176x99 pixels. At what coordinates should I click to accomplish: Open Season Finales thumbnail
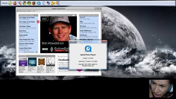(x=32, y=62)
